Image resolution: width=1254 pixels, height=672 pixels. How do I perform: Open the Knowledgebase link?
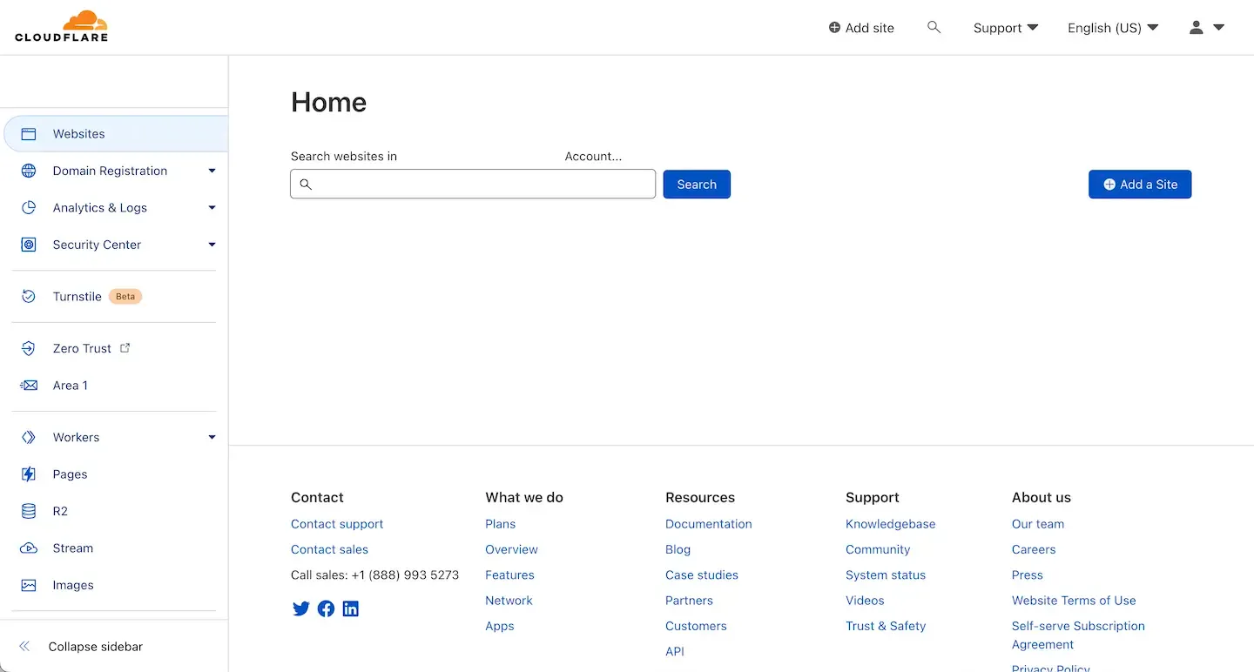click(890, 524)
